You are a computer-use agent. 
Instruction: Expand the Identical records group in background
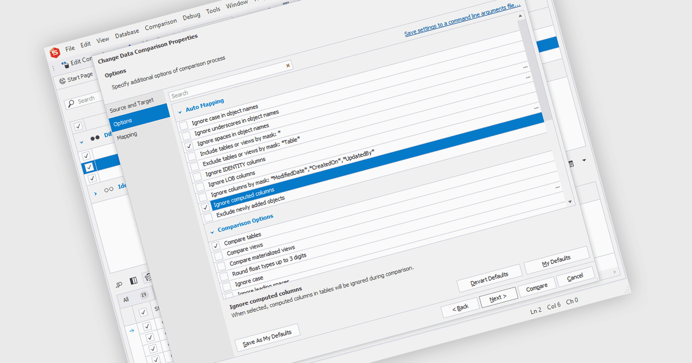click(96, 194)
